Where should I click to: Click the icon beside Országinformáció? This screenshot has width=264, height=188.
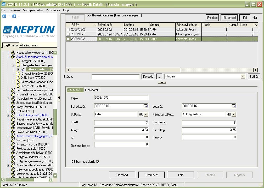click(18, 73)
